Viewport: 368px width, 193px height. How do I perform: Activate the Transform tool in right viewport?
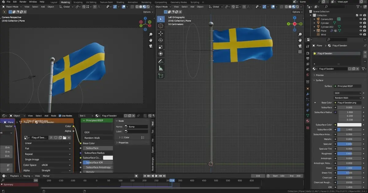[161, 54]
